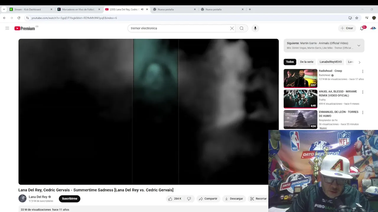378x212 pixels.
Task: Open the account avatar menu
Action: coord(373,28)
